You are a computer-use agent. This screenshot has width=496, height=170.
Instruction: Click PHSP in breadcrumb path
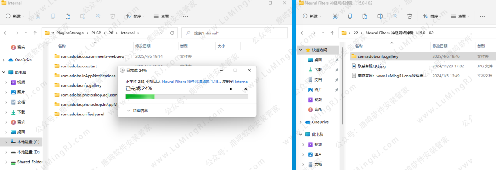point(96,33)
